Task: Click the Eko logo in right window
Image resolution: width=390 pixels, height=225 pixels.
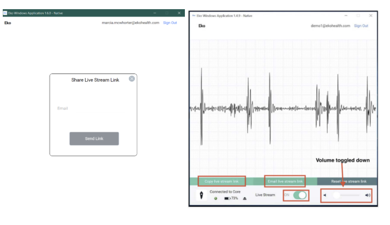Action: 202,26
